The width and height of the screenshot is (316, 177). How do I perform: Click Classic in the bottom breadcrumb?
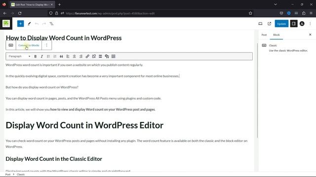coord(21,175)
